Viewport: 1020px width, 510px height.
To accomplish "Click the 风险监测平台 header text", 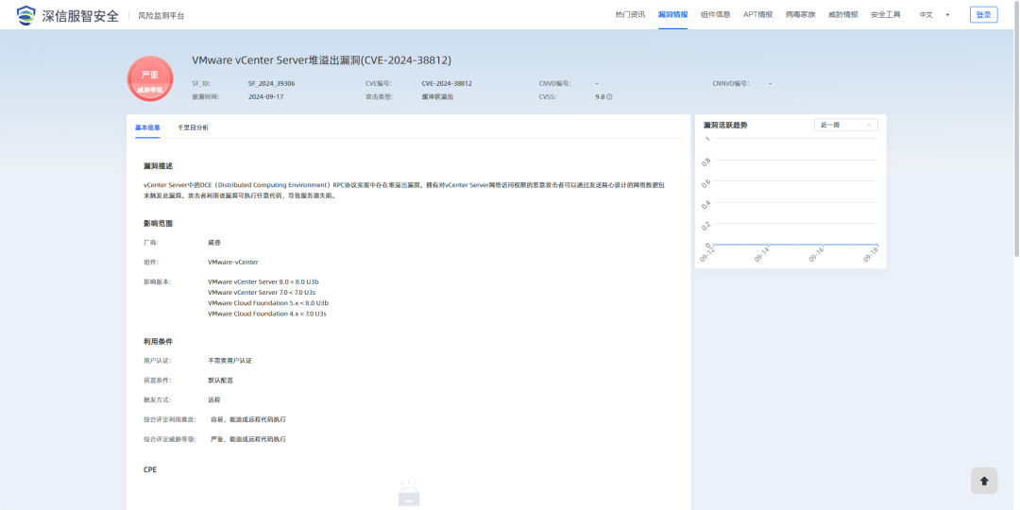I will click(x=161, y=16).
